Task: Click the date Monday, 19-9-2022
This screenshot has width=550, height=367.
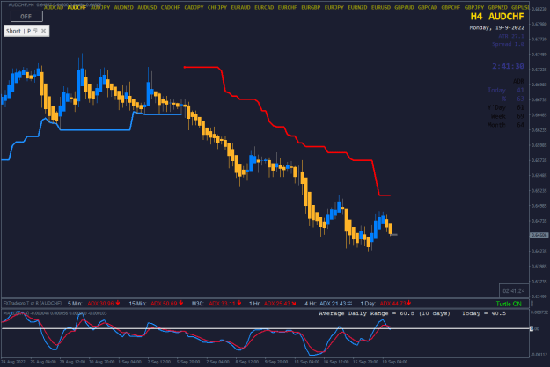Action: [497, 27]
